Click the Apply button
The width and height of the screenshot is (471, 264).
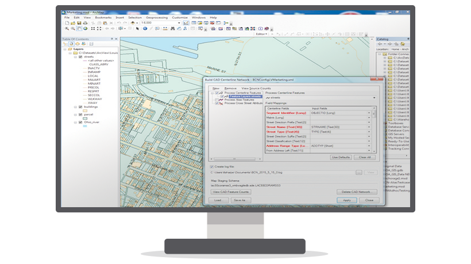coord(347,200)
